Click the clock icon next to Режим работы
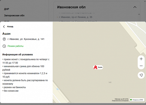This screenshot has width=146, height=105. [4, 46]
